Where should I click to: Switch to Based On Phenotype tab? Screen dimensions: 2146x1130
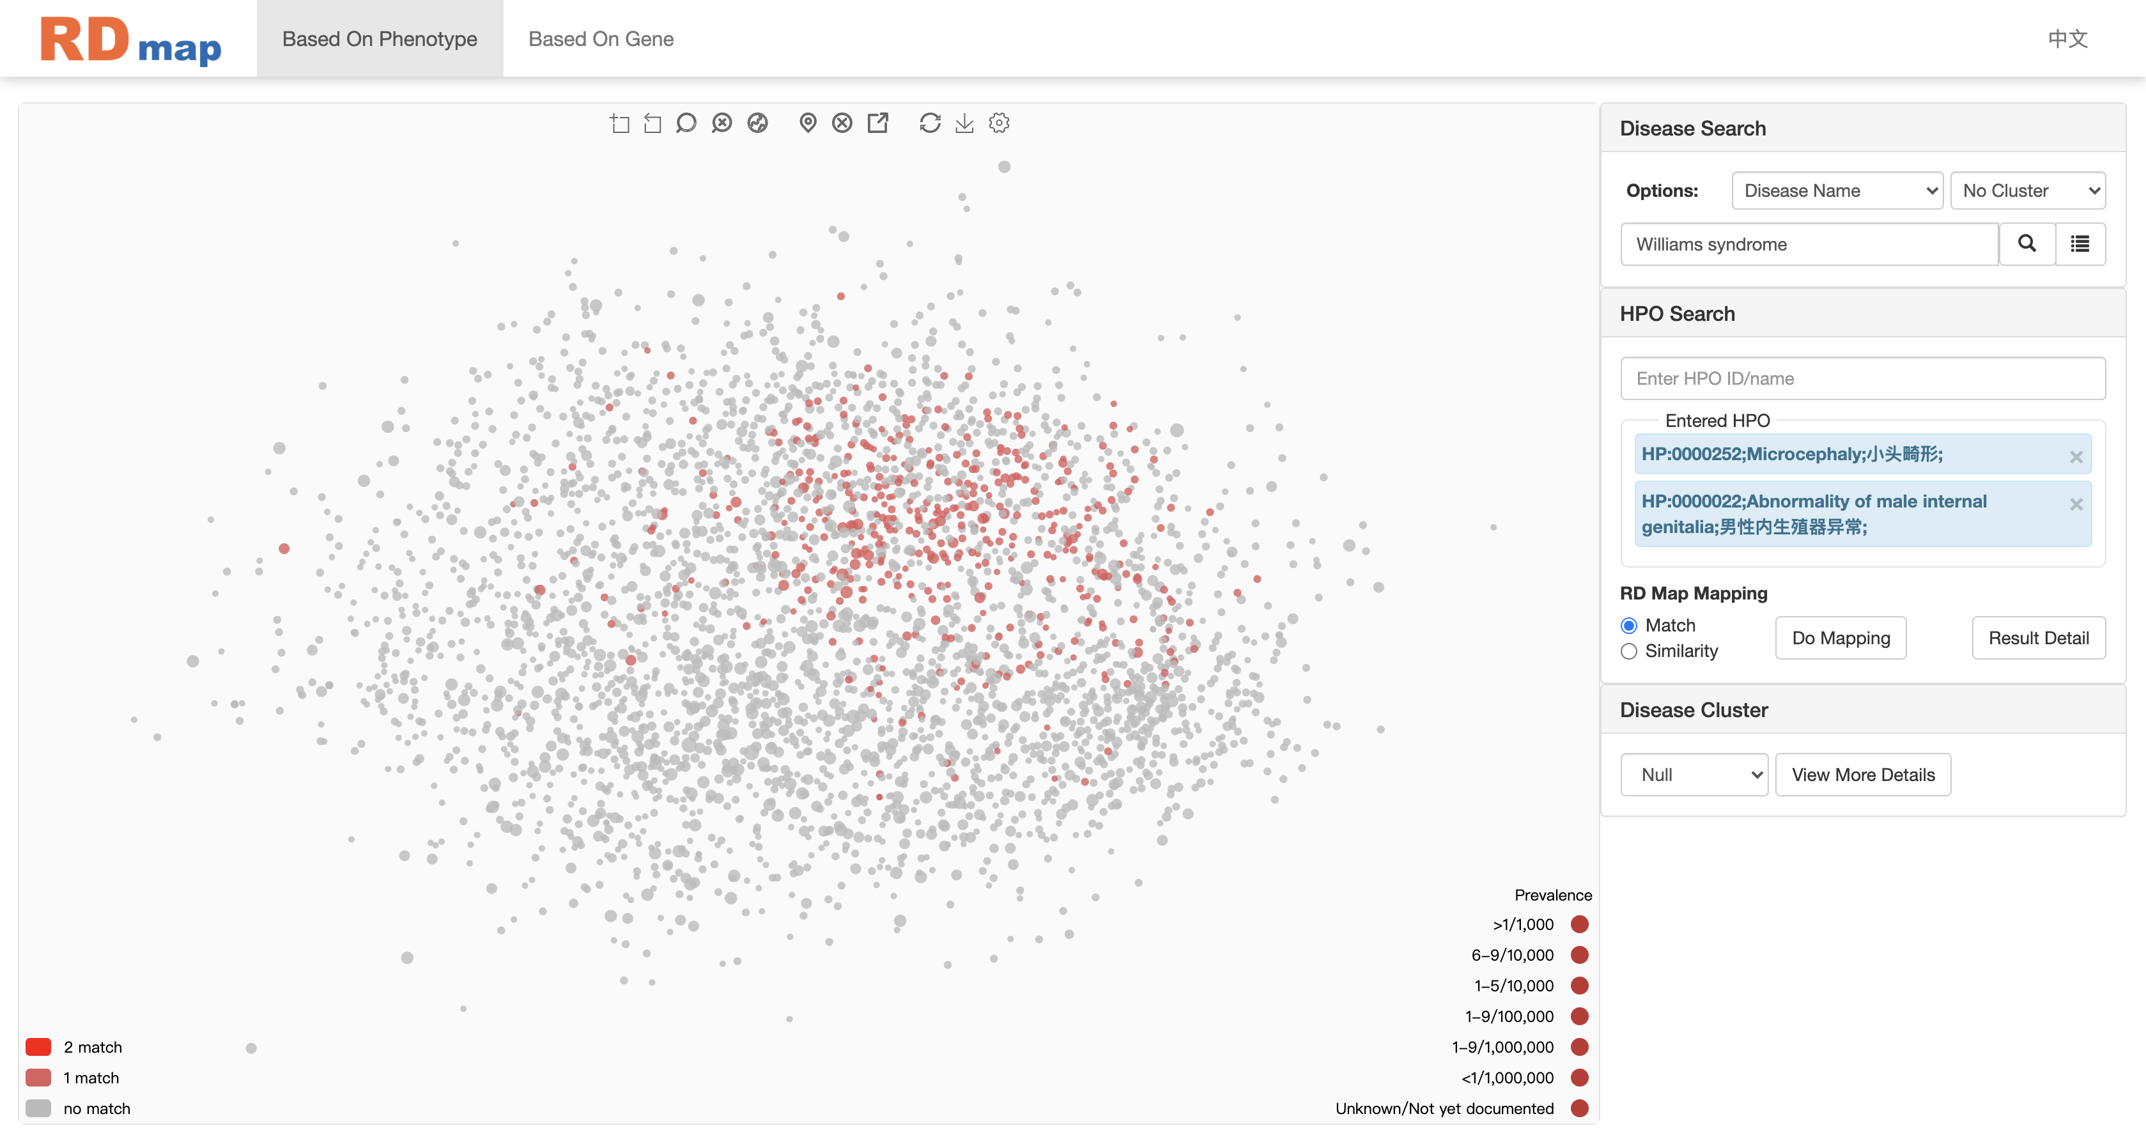[x=379, y=38]
